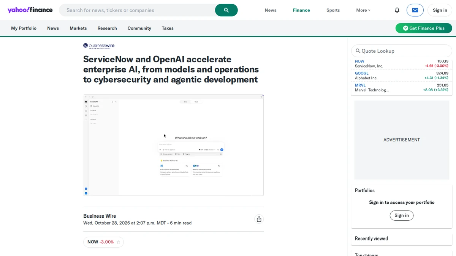Viewport: 456px width, 256px height.
Task: Open the Community tab
Action: [139, 28]
